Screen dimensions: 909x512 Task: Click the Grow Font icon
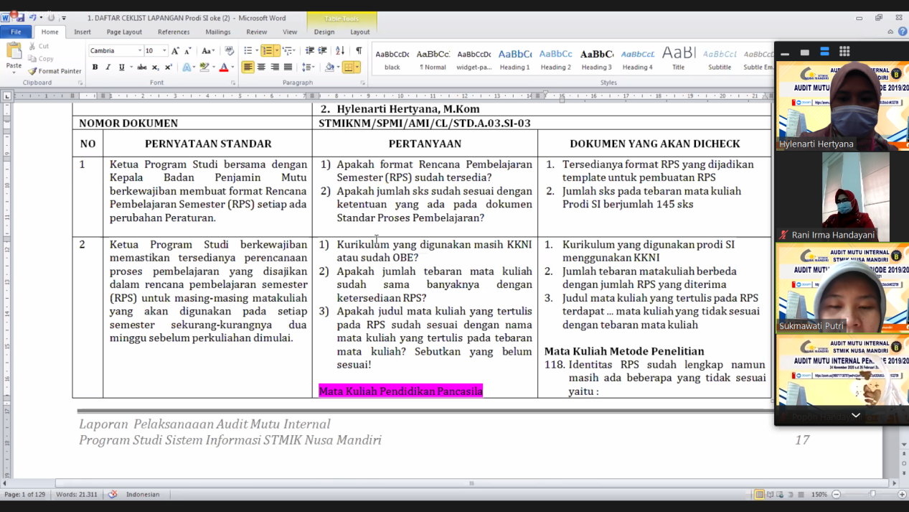[175, 51]
